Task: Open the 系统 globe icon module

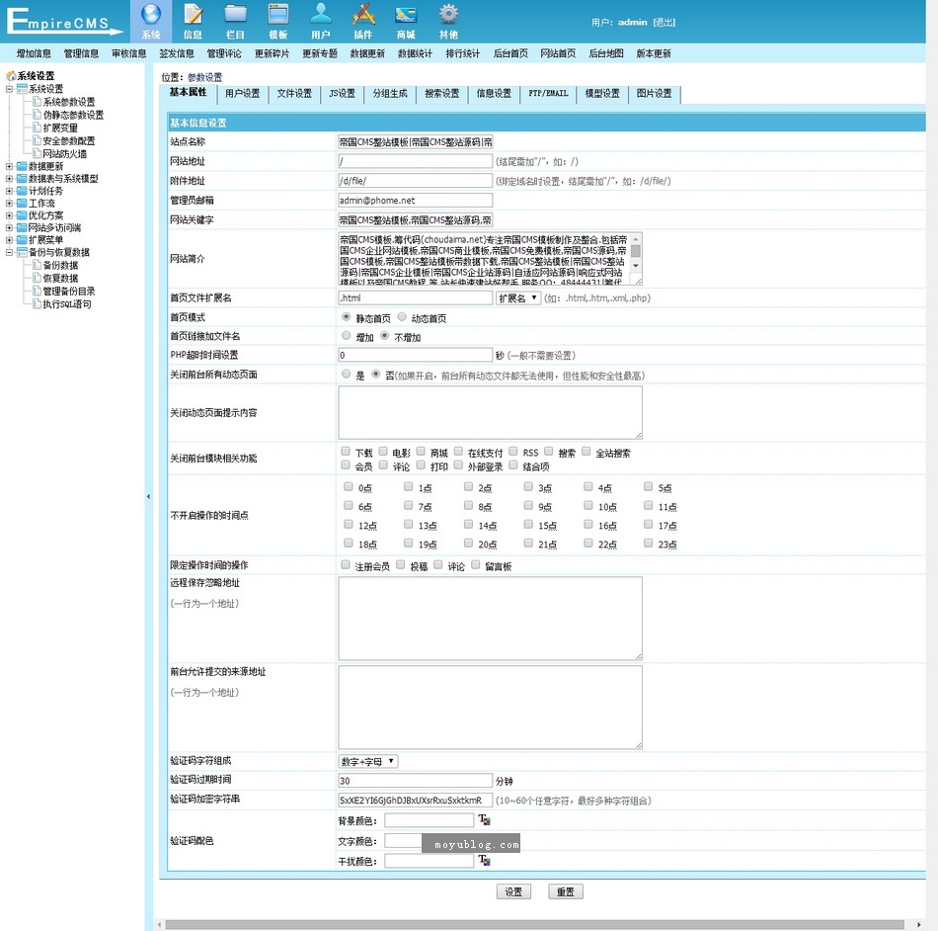Action: (151, 21)
